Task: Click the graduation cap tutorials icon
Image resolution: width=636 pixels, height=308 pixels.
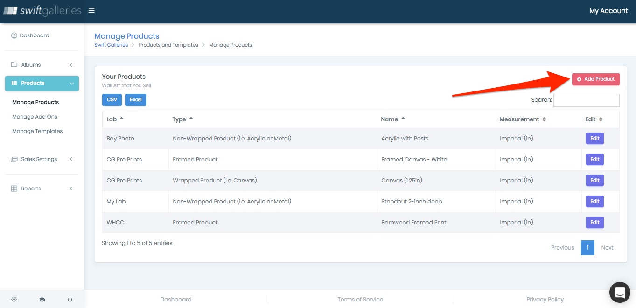Action: [x=42, y=299]
